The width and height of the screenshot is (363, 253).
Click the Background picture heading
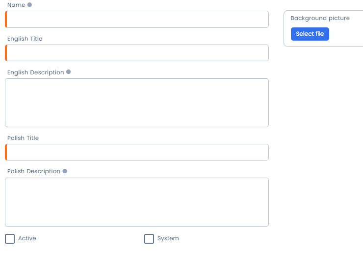point(320,19)
